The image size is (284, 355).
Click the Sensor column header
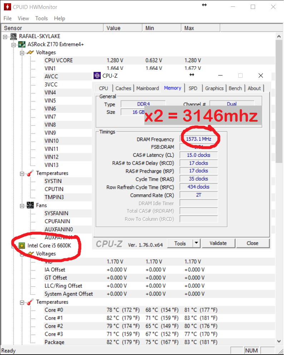[x=53, y=28]
